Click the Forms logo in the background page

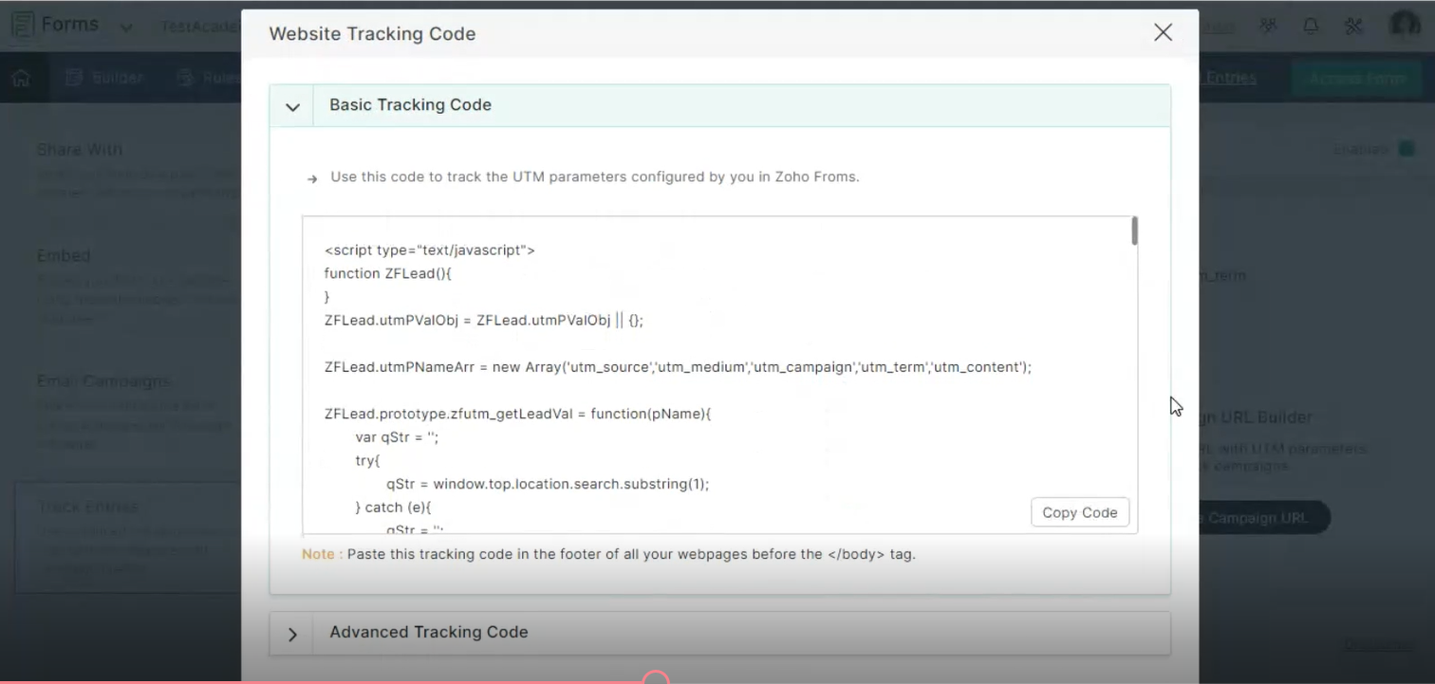click(x=55, y=25)
